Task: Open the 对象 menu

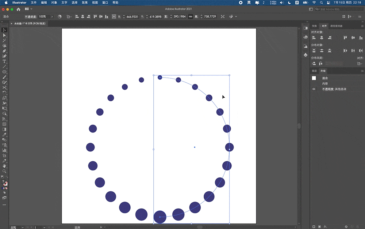Action: click(54, 3)
